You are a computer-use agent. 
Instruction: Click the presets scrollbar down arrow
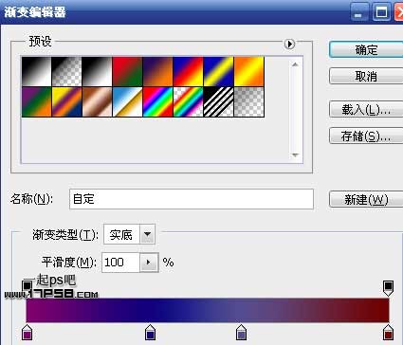295,155
